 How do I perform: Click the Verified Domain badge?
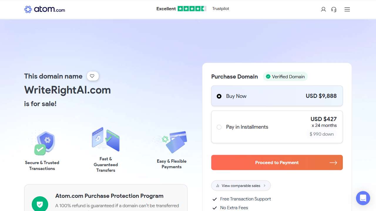click(285, 76)
